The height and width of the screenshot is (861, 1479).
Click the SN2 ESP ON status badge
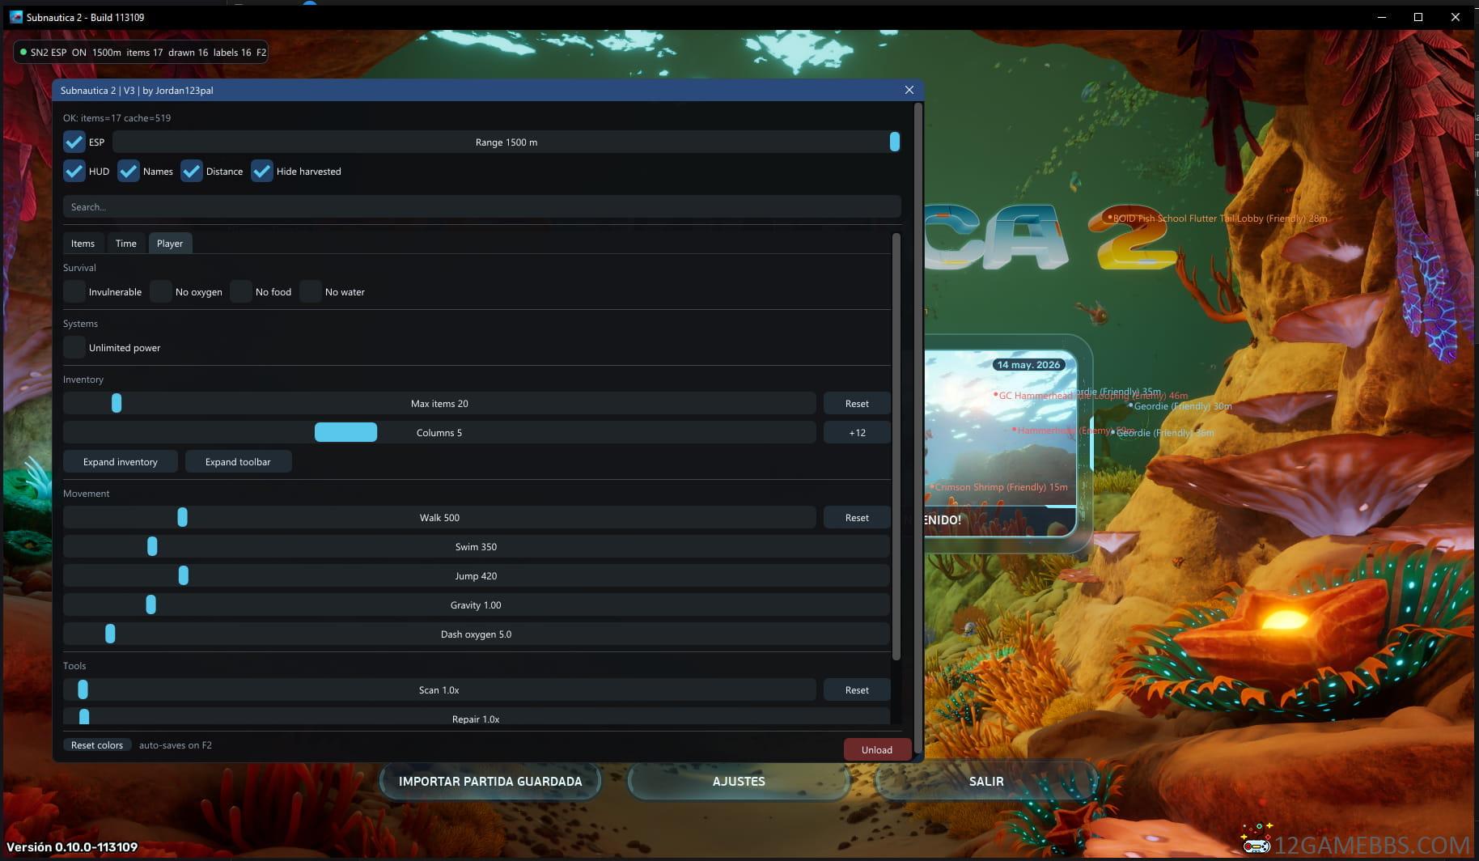[141, 53]
